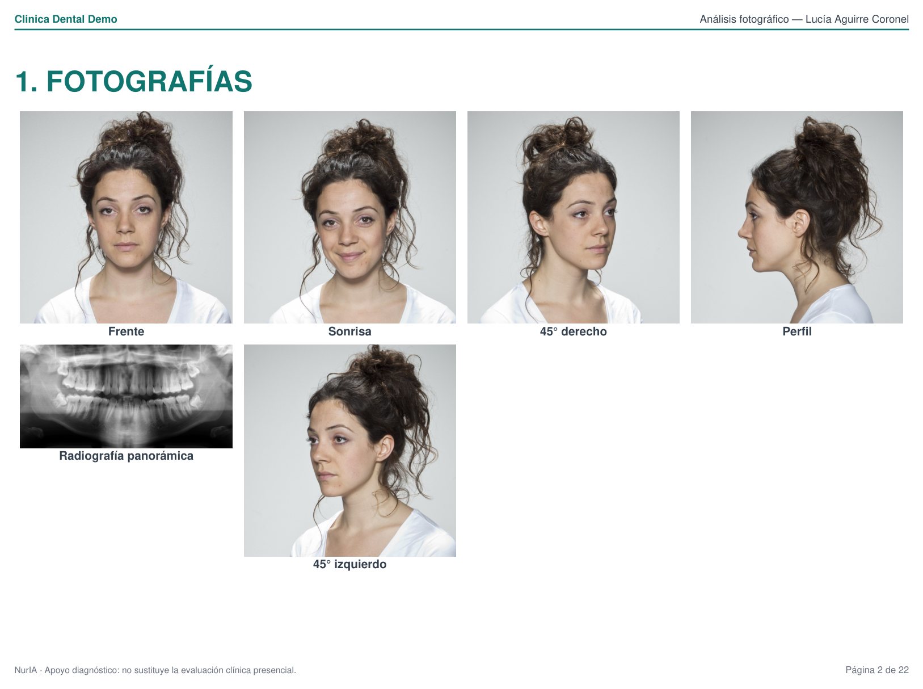Click the 'Sonrisa' caption
923x689 pixels.
pyautogui.click(x=350, y=331)
